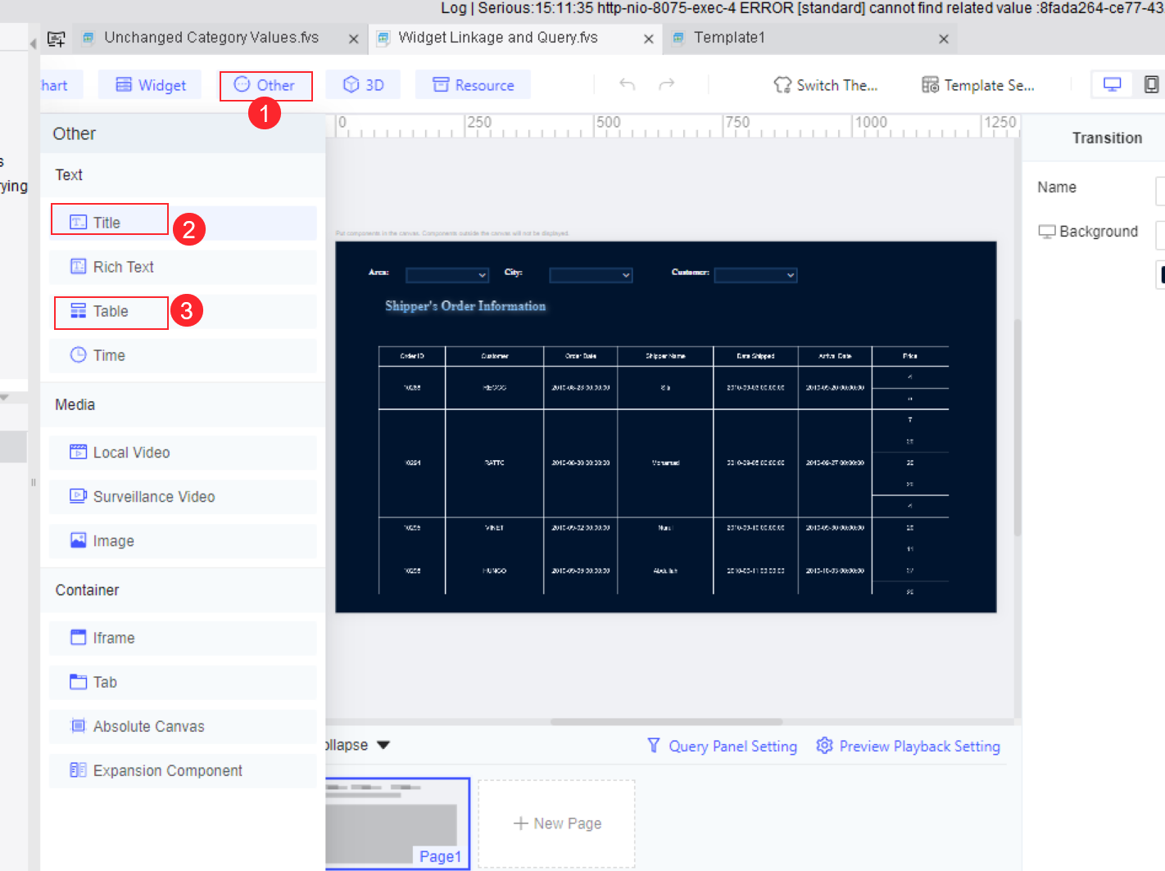Add a New Page
This screenshot has height=871, width=1165.
pos(557,824)
